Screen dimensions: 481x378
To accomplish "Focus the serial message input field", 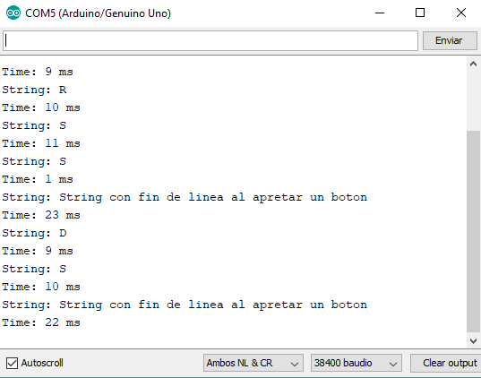I will 210,41.
